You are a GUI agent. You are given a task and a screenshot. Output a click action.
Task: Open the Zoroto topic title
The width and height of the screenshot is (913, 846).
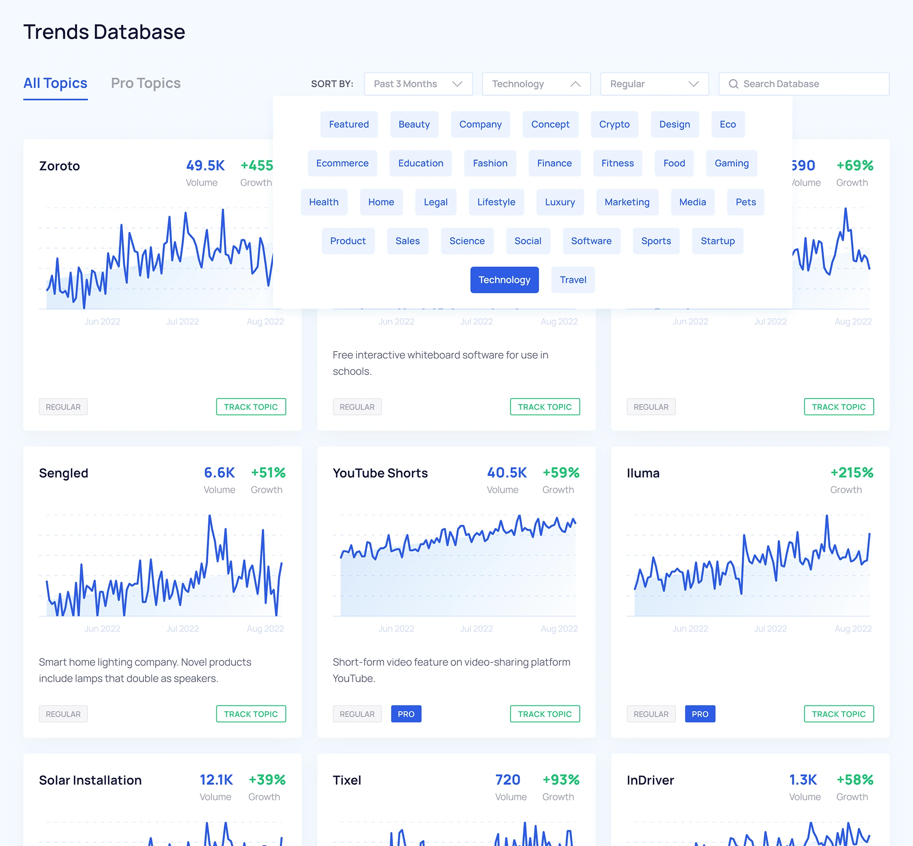pos(59,166)
